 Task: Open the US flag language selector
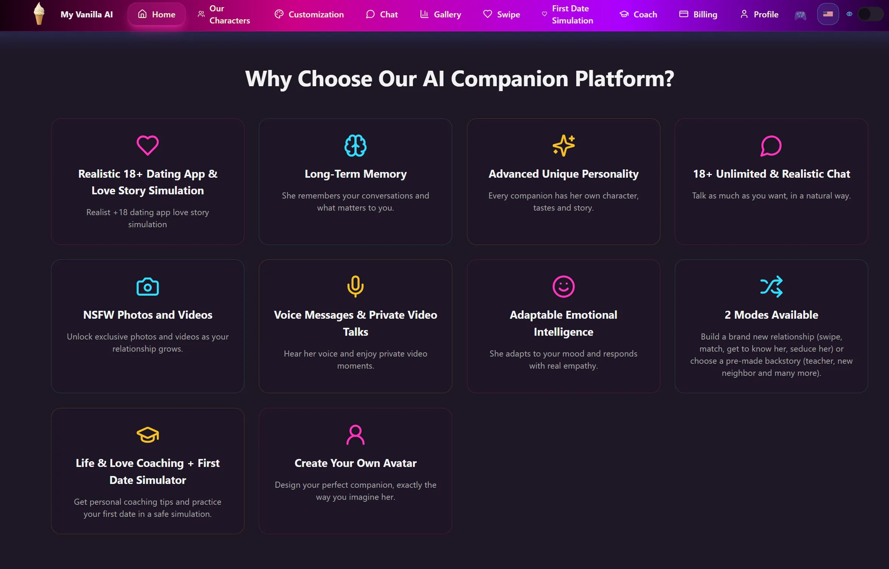[828, 14]
